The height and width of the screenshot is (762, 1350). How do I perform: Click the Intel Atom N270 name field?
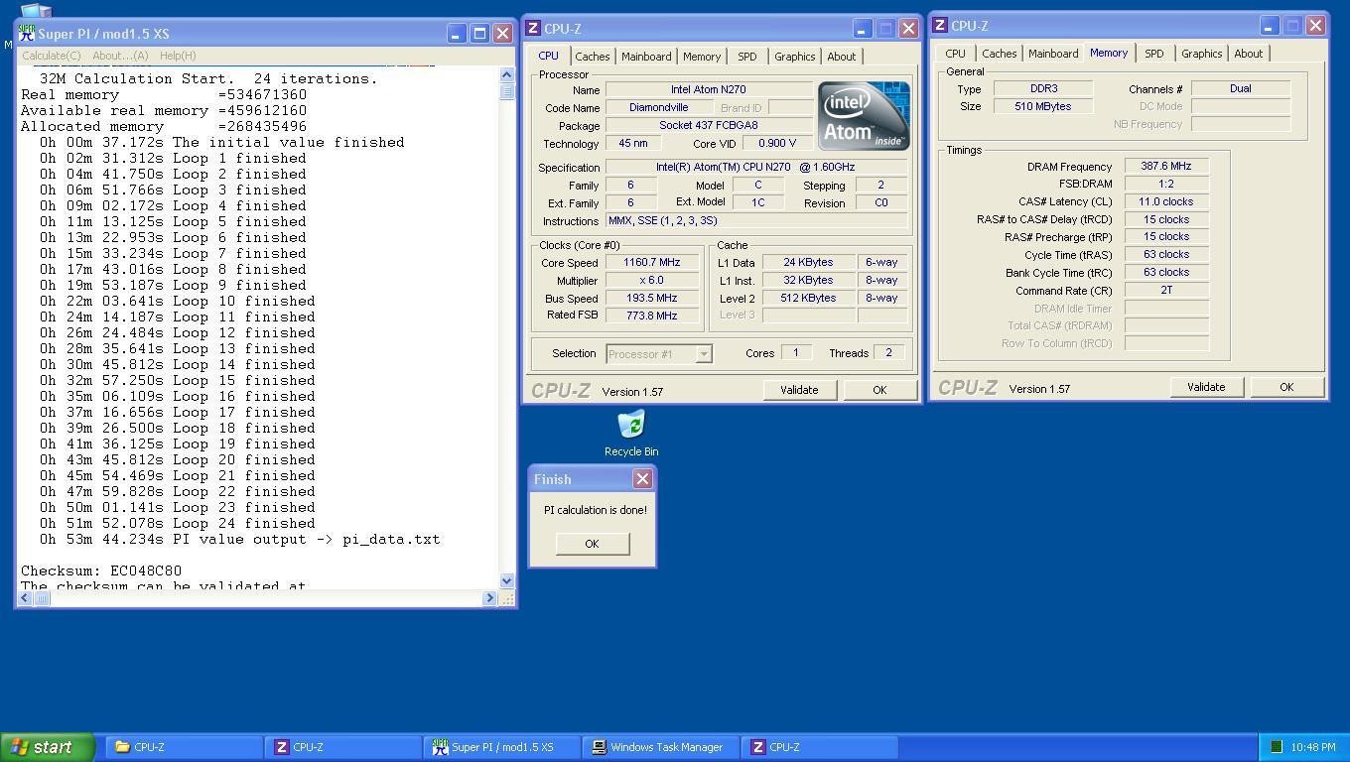point(708,89)
